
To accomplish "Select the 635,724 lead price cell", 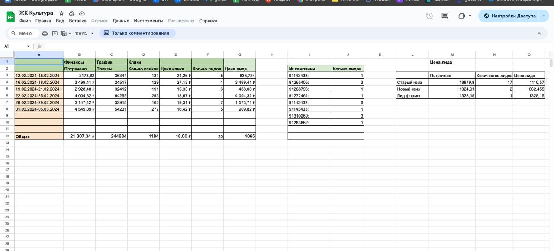I will tap(240, 76).
